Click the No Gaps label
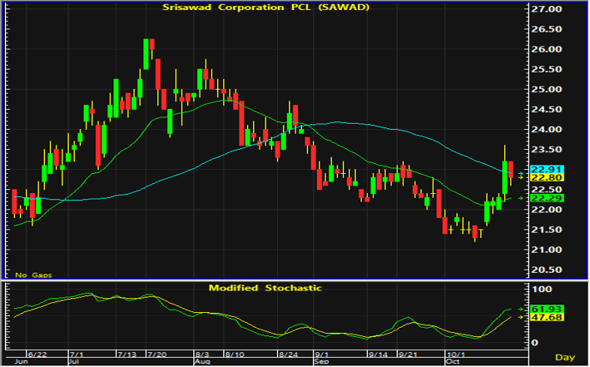The image size is (590, 367). (x=33, y=275)
